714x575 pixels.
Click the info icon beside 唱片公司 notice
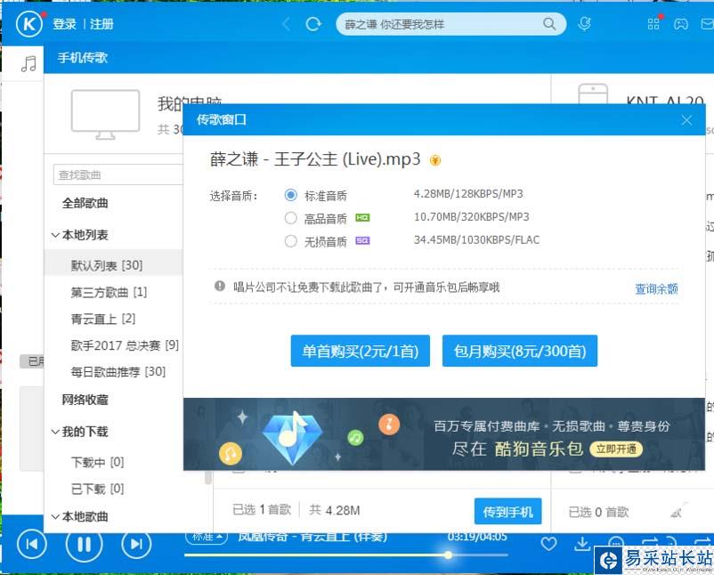point(220,286)
